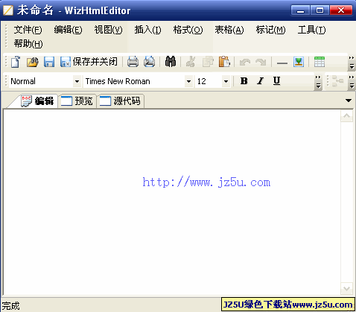Open the font size 12 dropdown
The height and width of the screenshot is (312, 356).
[x=226, y=81]
